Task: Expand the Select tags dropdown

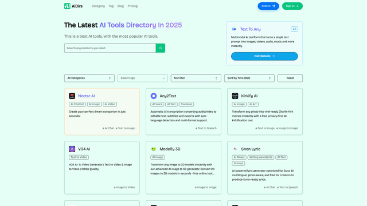Action: [x=143, y=78]
